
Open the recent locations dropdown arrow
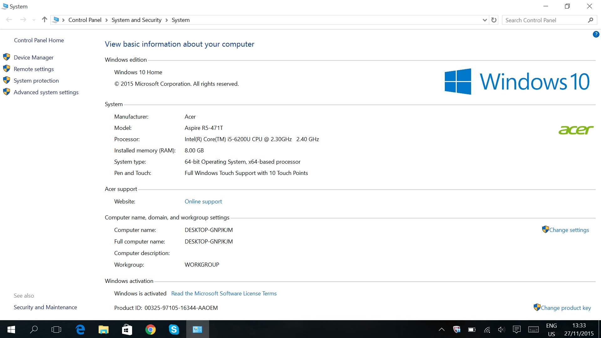point(34,20)
